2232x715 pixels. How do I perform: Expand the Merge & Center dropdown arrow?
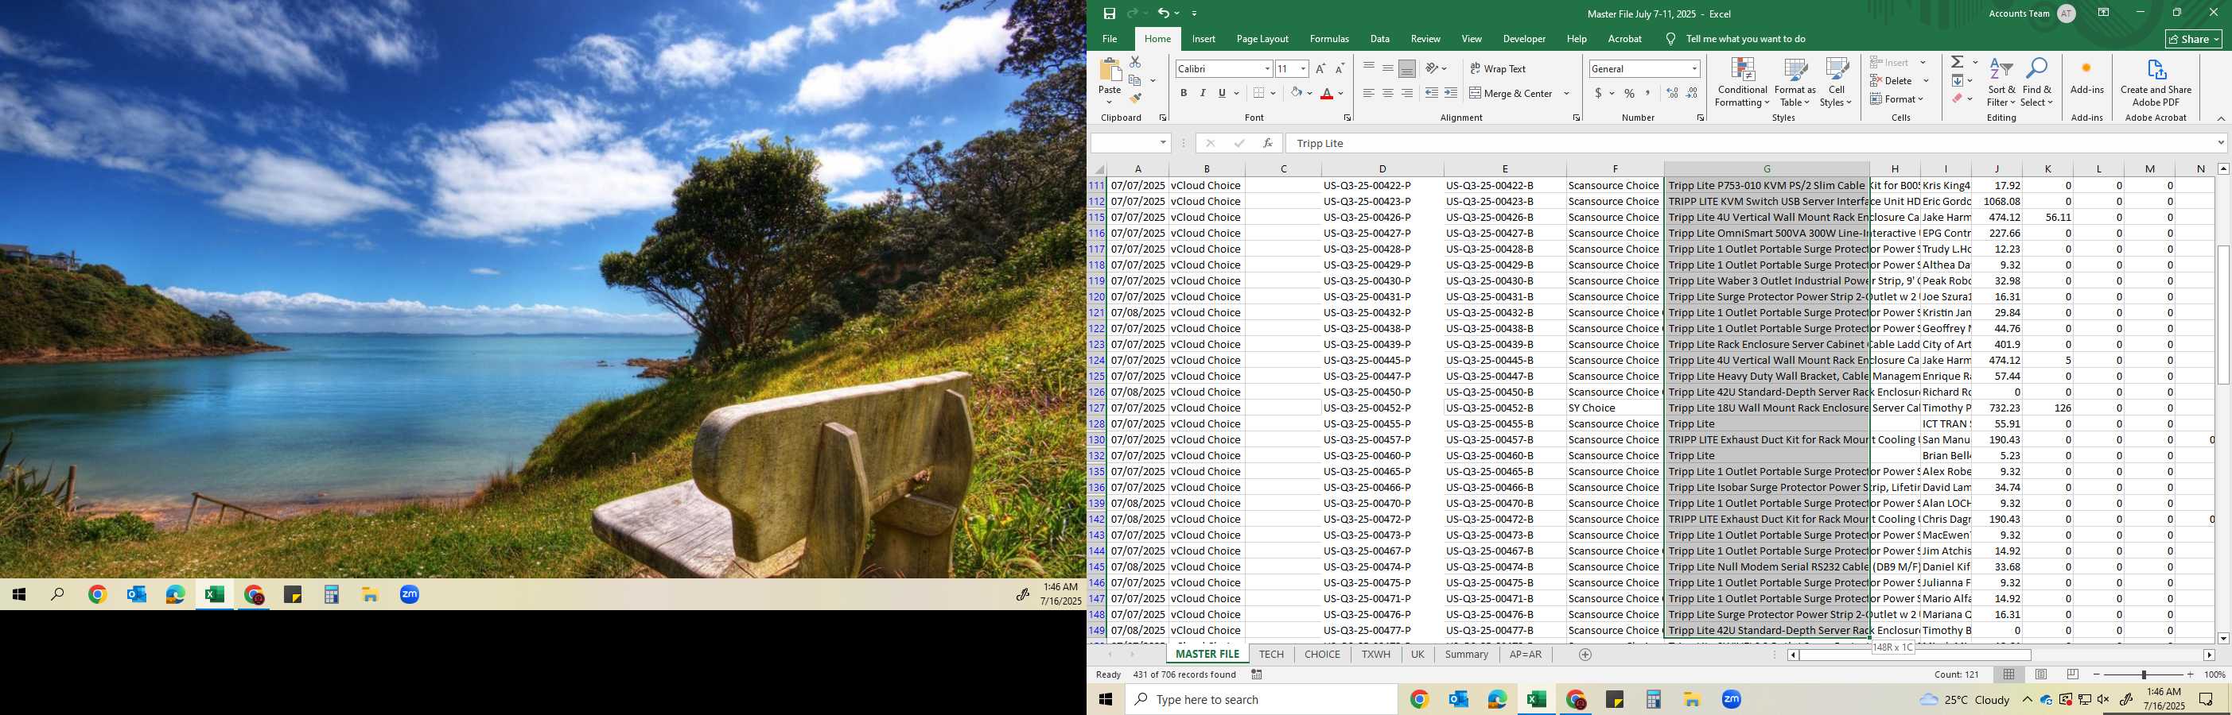pyautogui.click(x=1566, y=93)
